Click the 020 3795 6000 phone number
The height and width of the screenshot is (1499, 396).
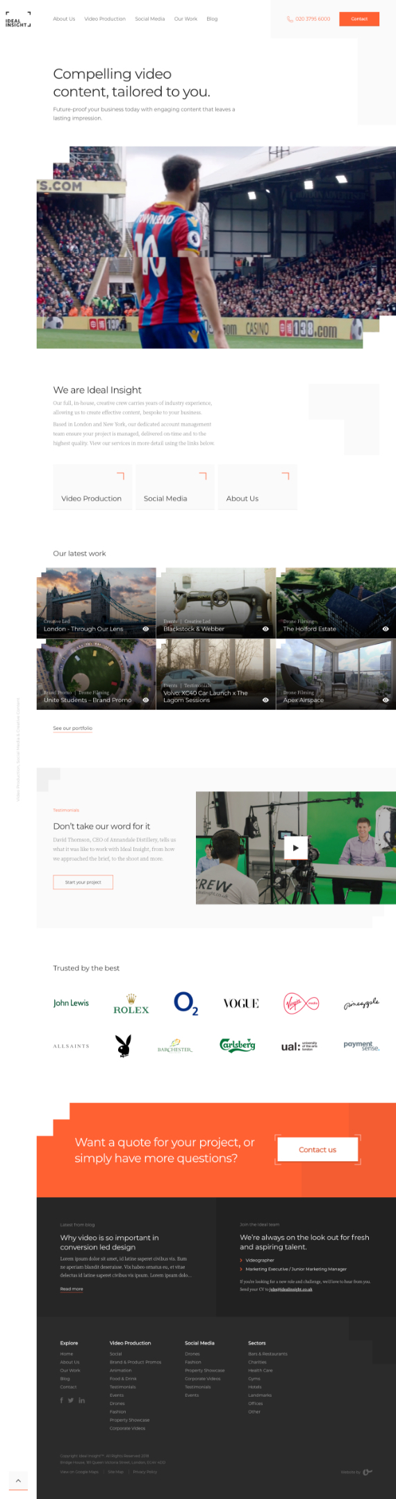tap(313, 19)
